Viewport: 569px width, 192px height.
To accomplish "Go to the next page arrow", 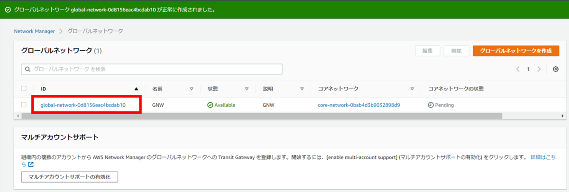I will pos(539,69).
